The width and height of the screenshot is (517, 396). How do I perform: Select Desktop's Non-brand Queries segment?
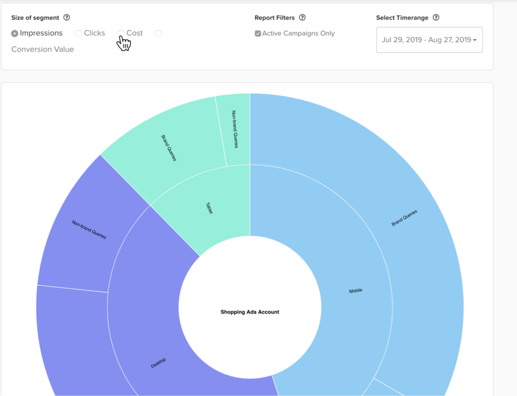tap(88, 229)
